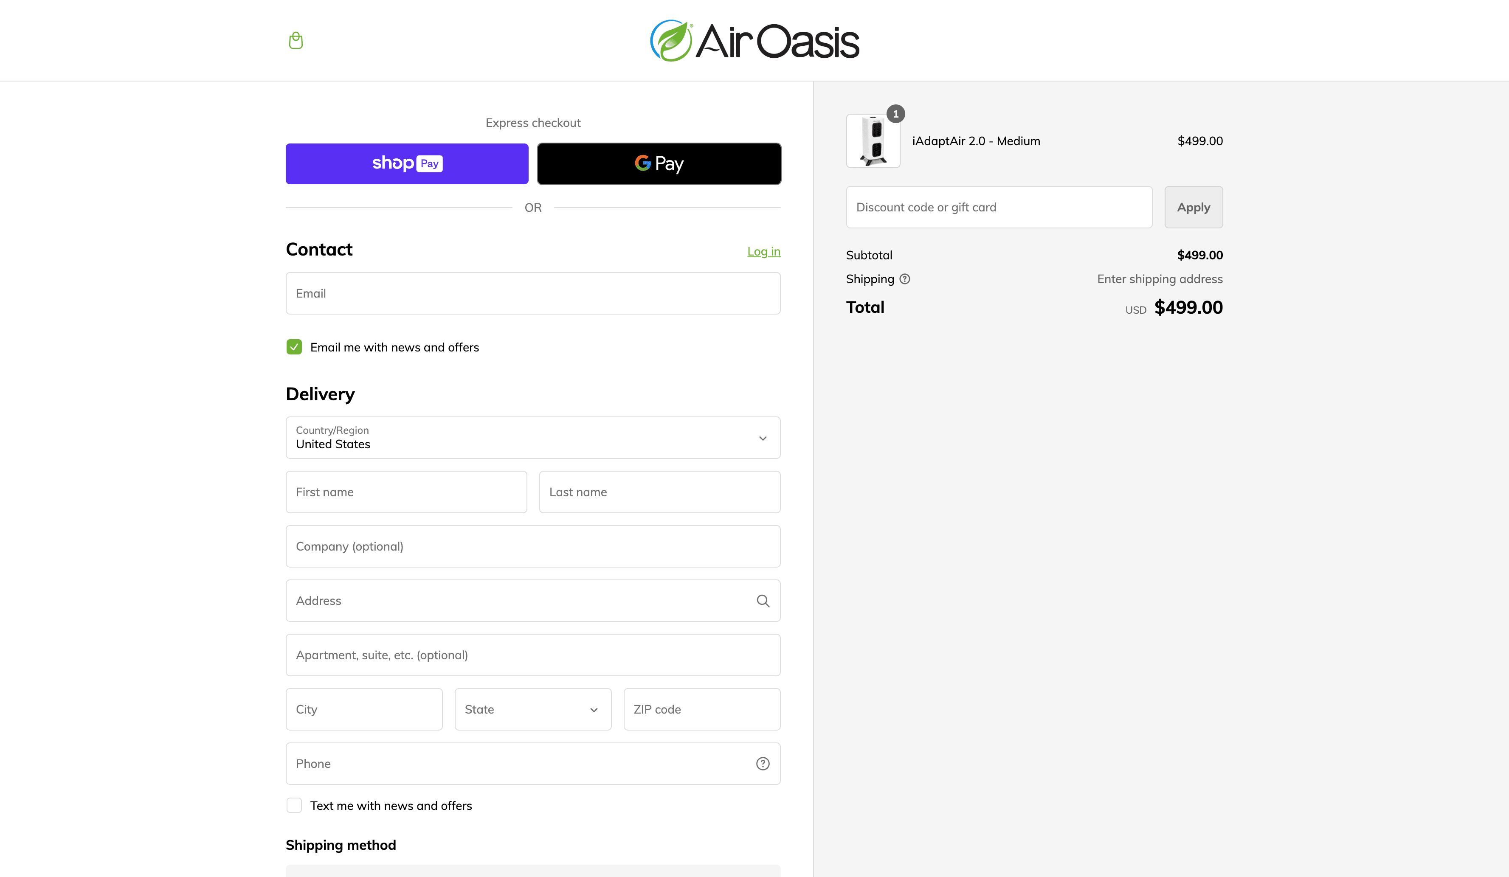Click the Enter shipping address text
This screenshot has height=877, width=1509.
pos(1160,279)
